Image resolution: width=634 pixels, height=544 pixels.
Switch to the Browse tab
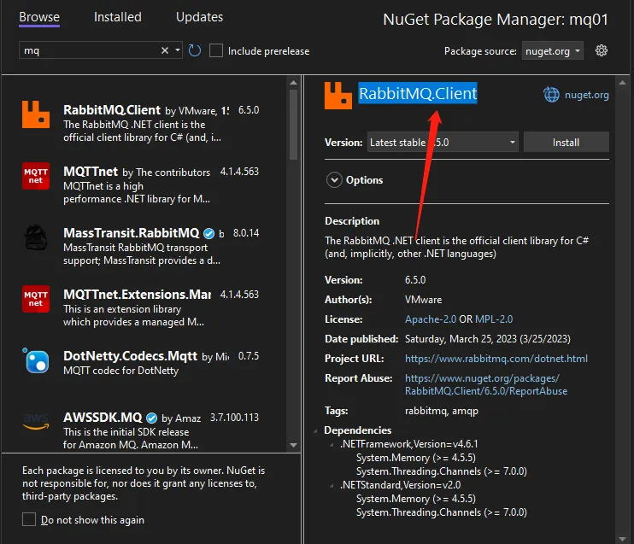coord(39,17)
